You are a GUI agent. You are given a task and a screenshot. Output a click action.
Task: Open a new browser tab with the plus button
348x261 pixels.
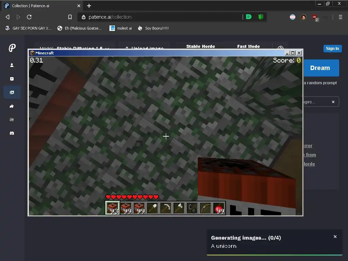pos(89,6)
